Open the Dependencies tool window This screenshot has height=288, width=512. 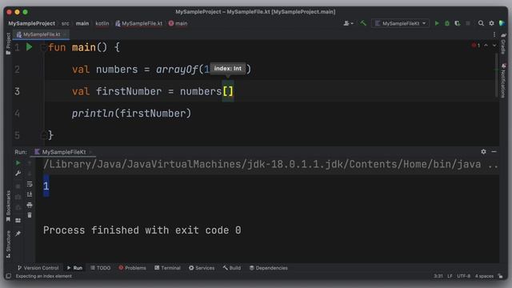coord(269,268)
